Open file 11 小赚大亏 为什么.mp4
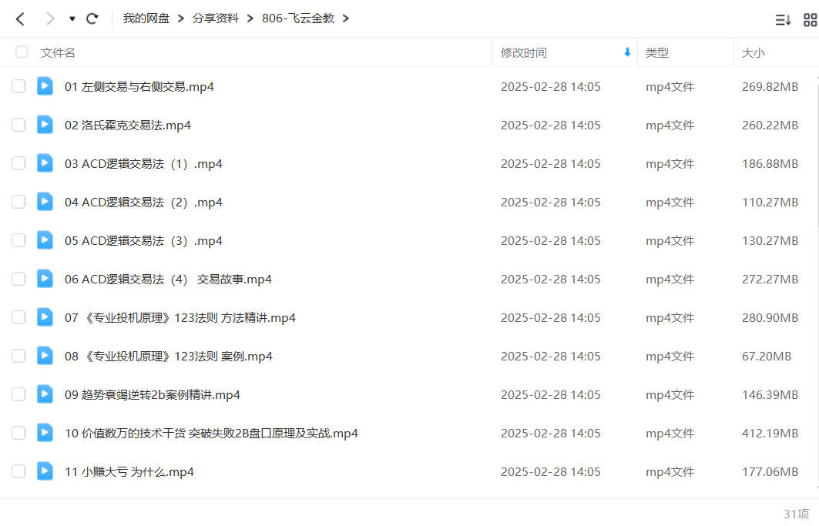The height and width of the screenshot is (526, 819). 129,472
